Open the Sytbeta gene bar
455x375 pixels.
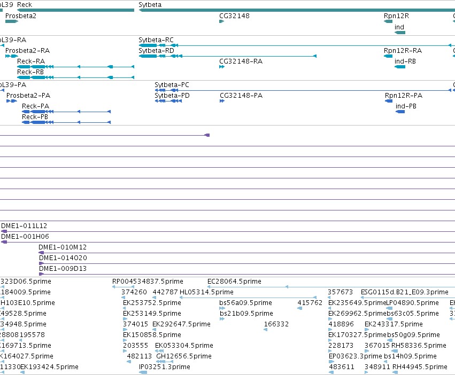(297, 10)
